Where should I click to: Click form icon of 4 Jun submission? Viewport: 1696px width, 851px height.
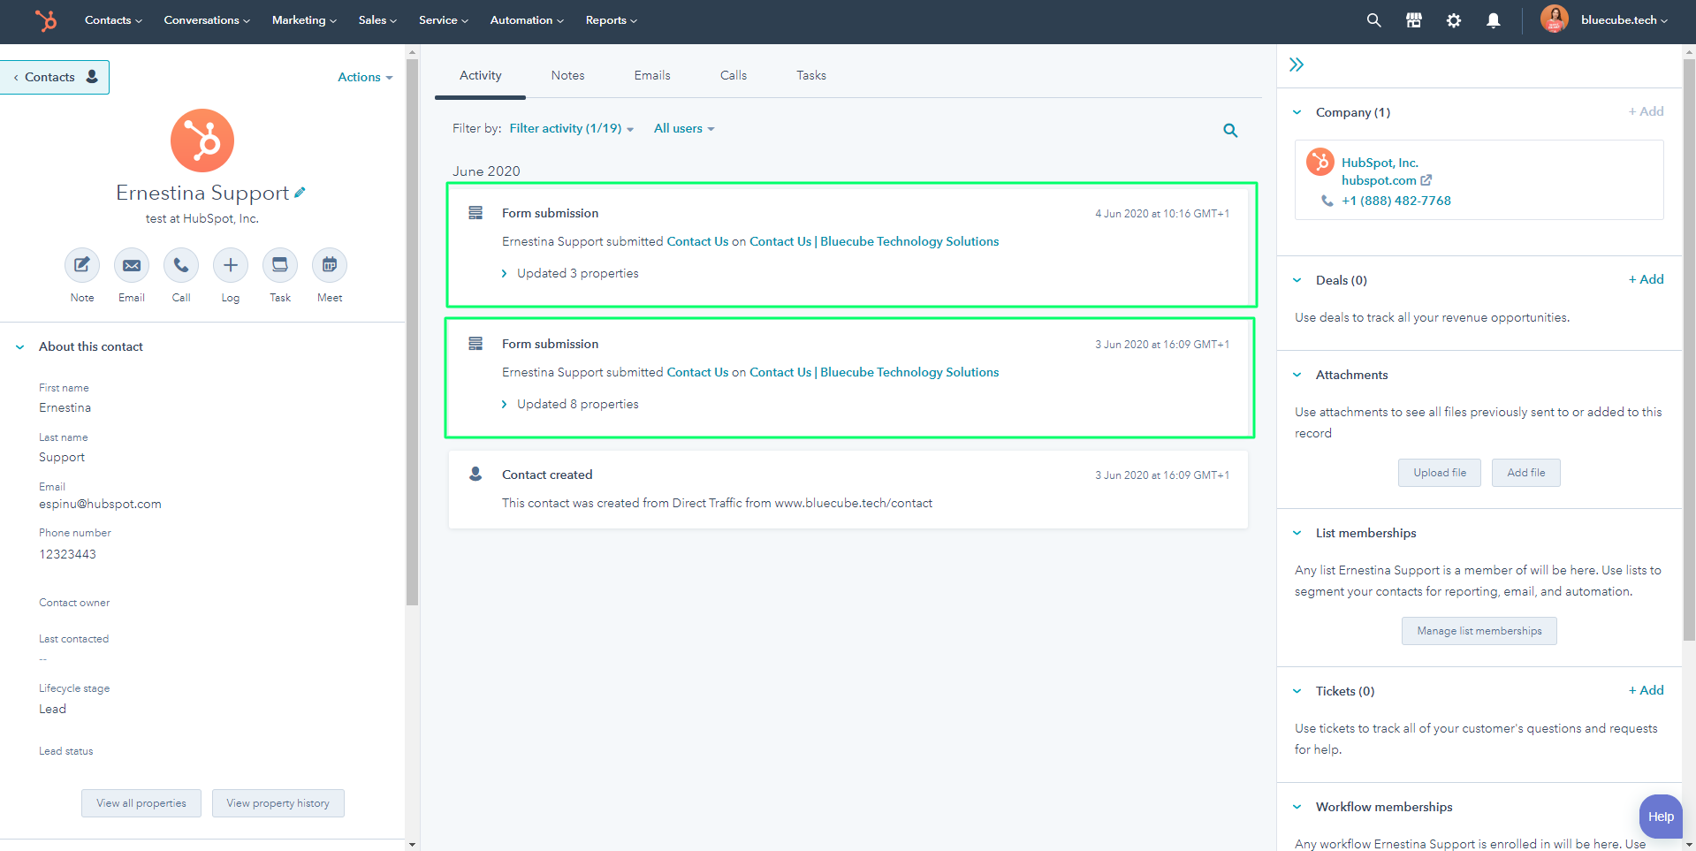(x=475, y=213)
